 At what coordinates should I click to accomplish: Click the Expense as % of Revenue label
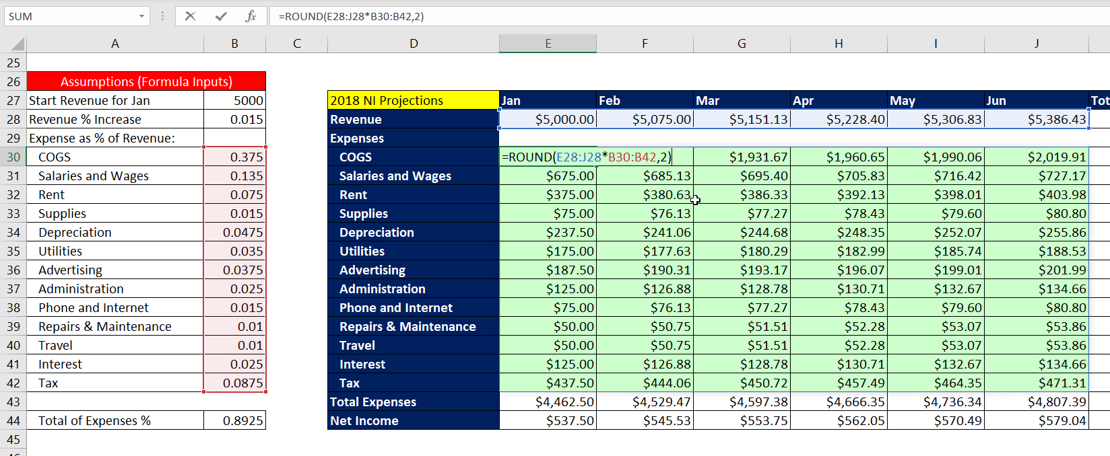[x=115, y=138]
